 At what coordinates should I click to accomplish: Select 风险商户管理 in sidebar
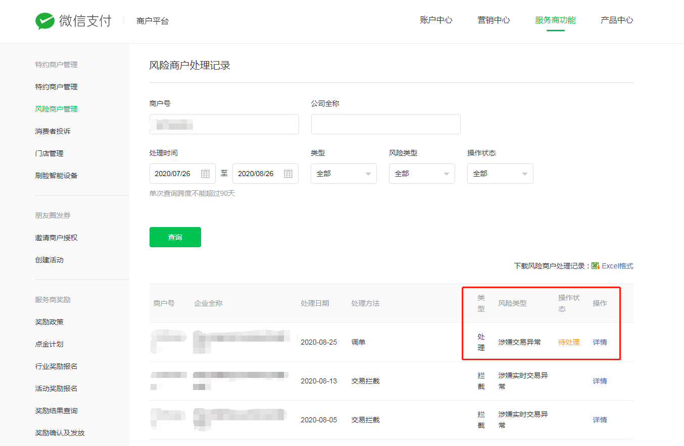click(56, 109)
